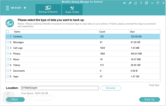Select the Call Logs row name
The image size is (166, 106).
[x=18, y=48]
